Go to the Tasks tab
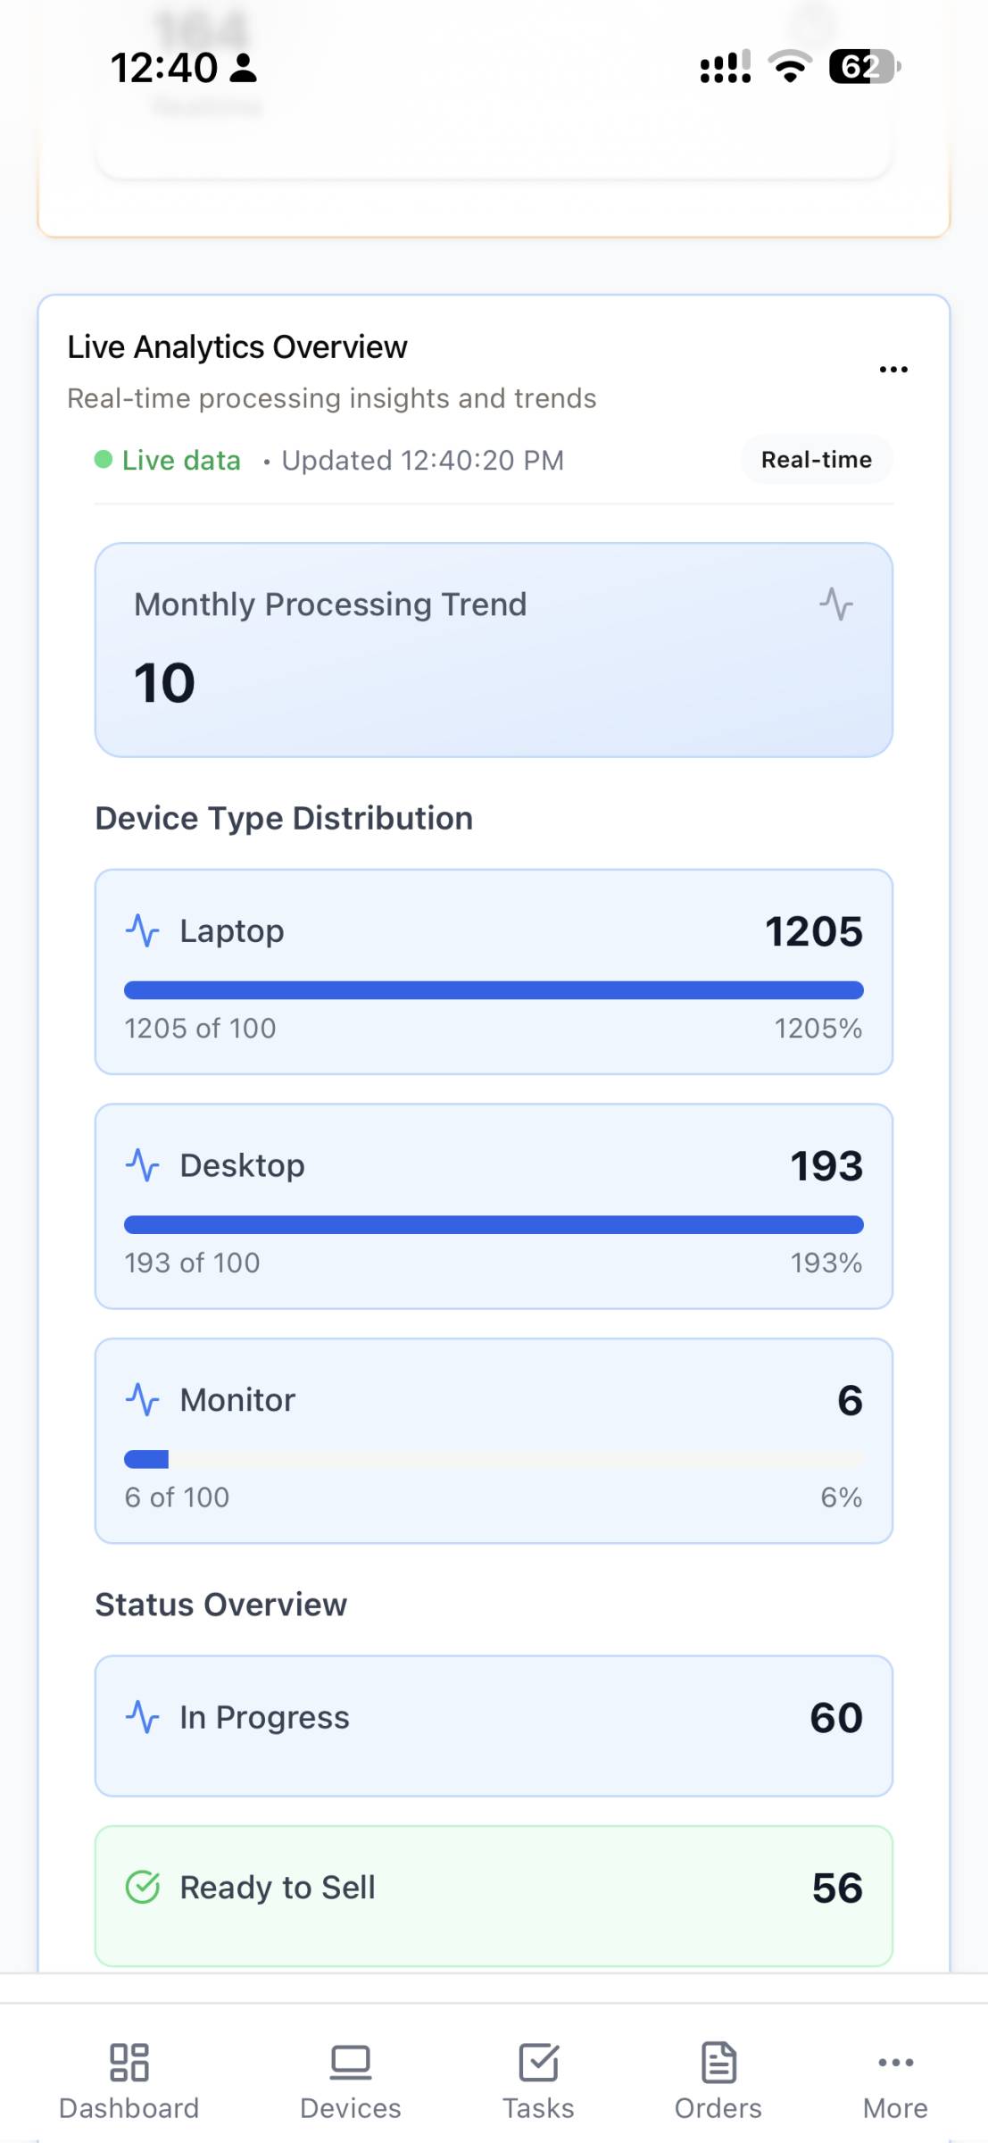The image size is (988, 2143). (x=538, y=2080)
